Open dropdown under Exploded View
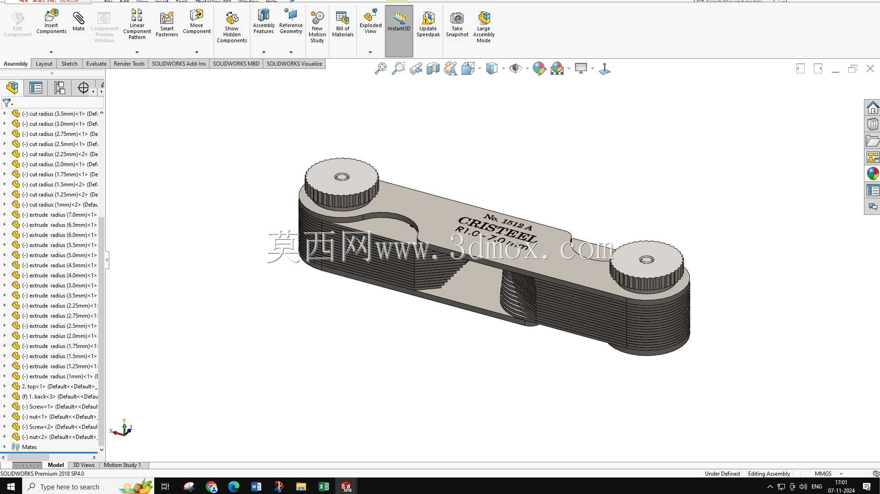880x494 pixels. [370, 52]
